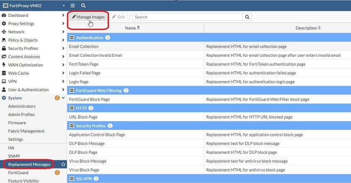Screen dimensions: 351x183
Task: Click the WAN Optimization lightning icon
Action: (x=4, y=65)
